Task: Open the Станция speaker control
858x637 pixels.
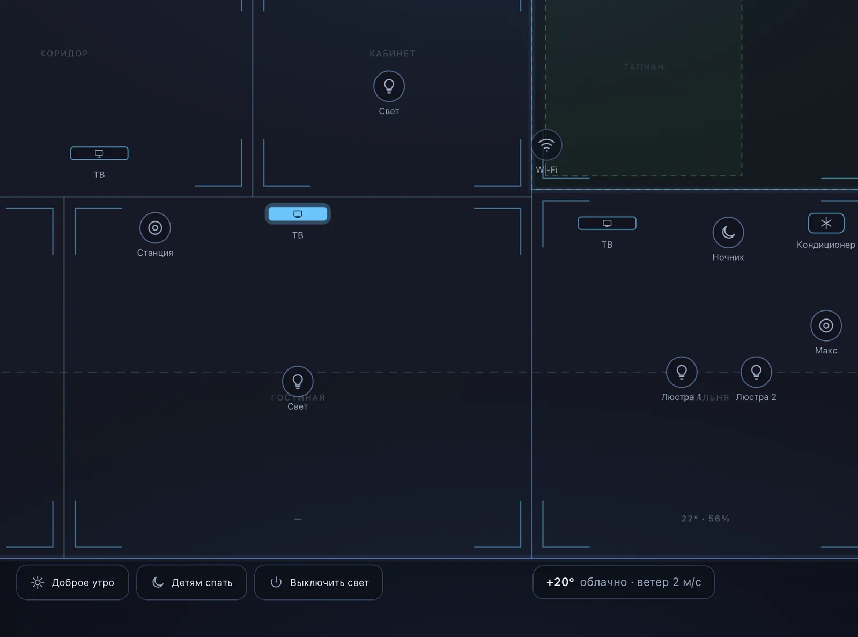Action: [x=155, y=228]
